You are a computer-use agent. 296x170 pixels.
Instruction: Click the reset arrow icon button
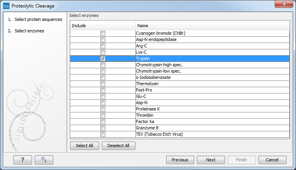(44, 160)
